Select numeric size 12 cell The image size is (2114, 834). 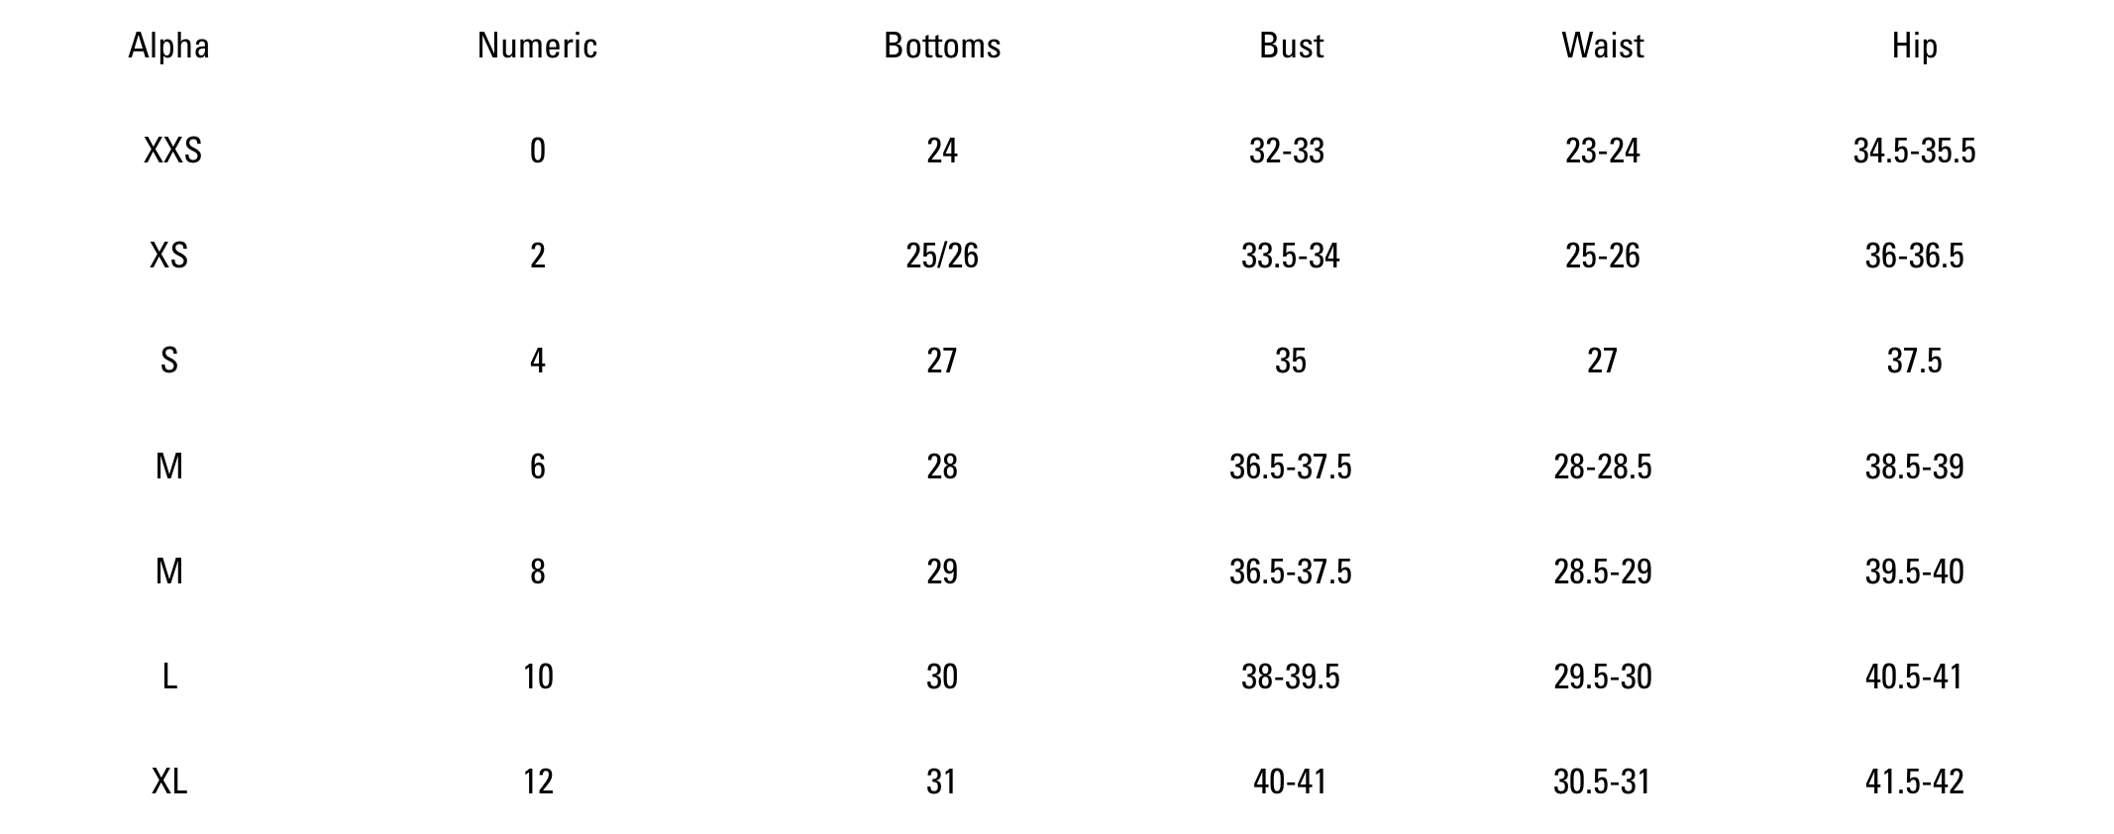tap(538, 782)
